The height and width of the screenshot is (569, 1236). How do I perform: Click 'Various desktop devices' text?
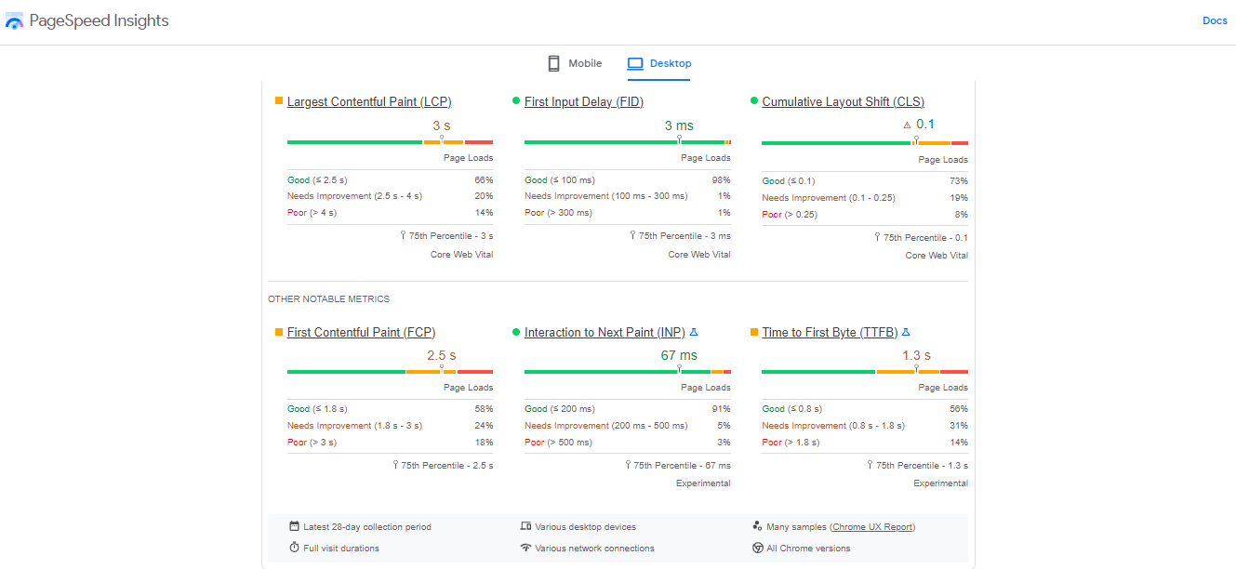tap(585, 527)
